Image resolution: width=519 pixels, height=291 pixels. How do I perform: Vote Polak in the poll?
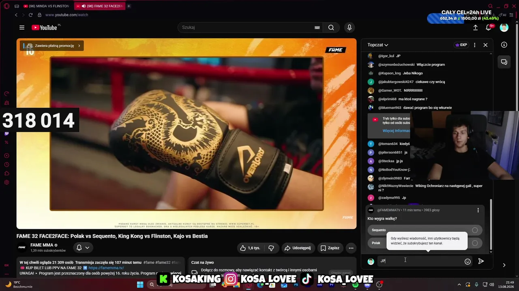(x=425, y=243)
